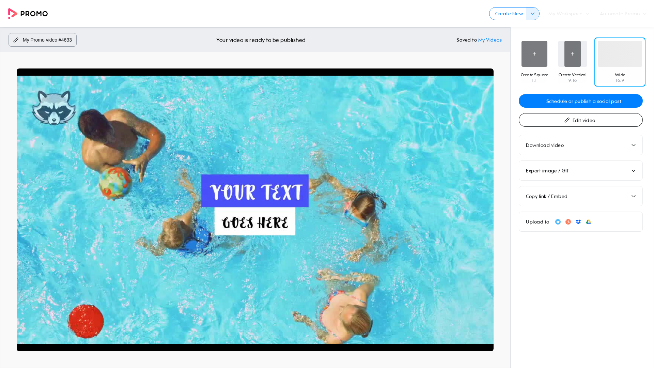Click the first blue Upload to service icon
The image size is (654, 368).
558,222
